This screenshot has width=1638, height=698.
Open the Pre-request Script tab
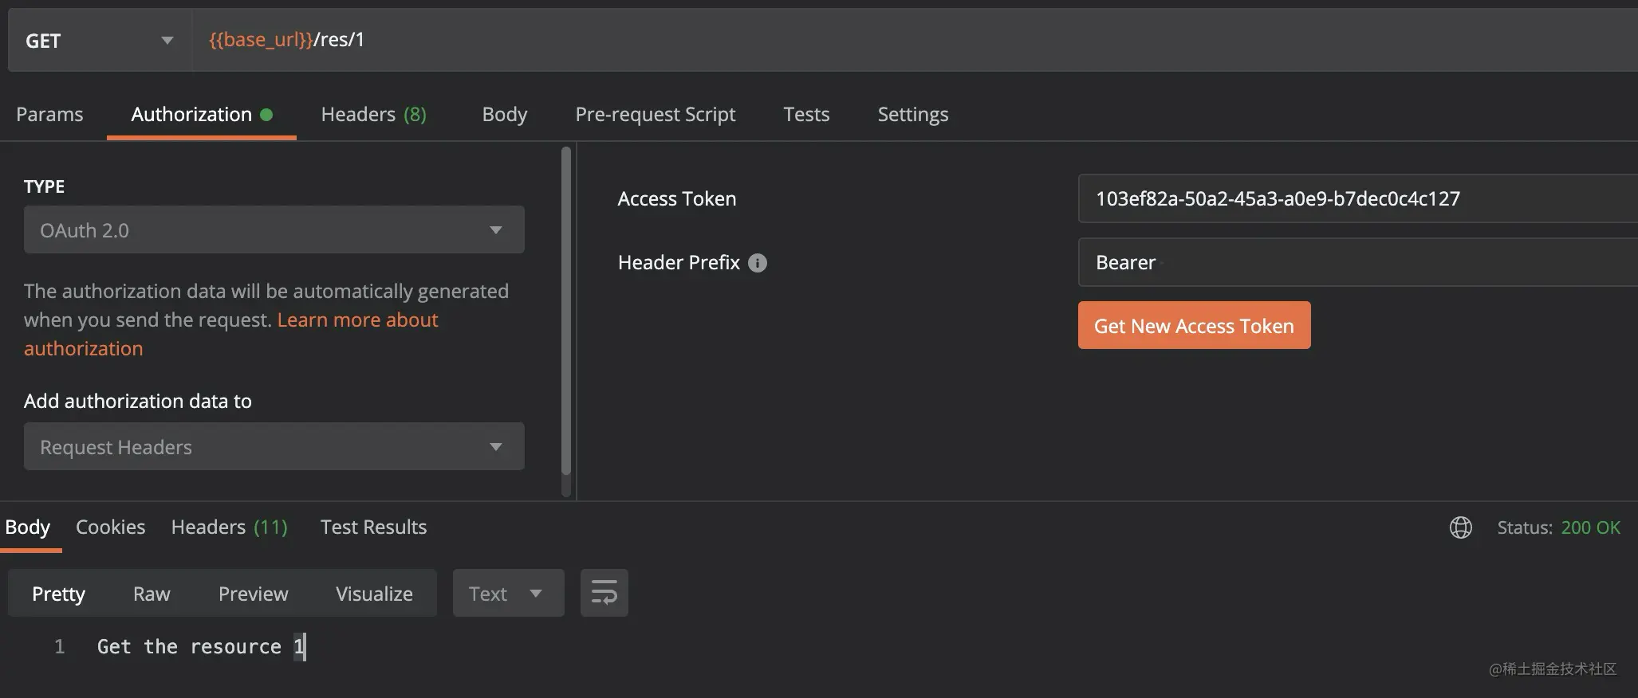point(656,115)
